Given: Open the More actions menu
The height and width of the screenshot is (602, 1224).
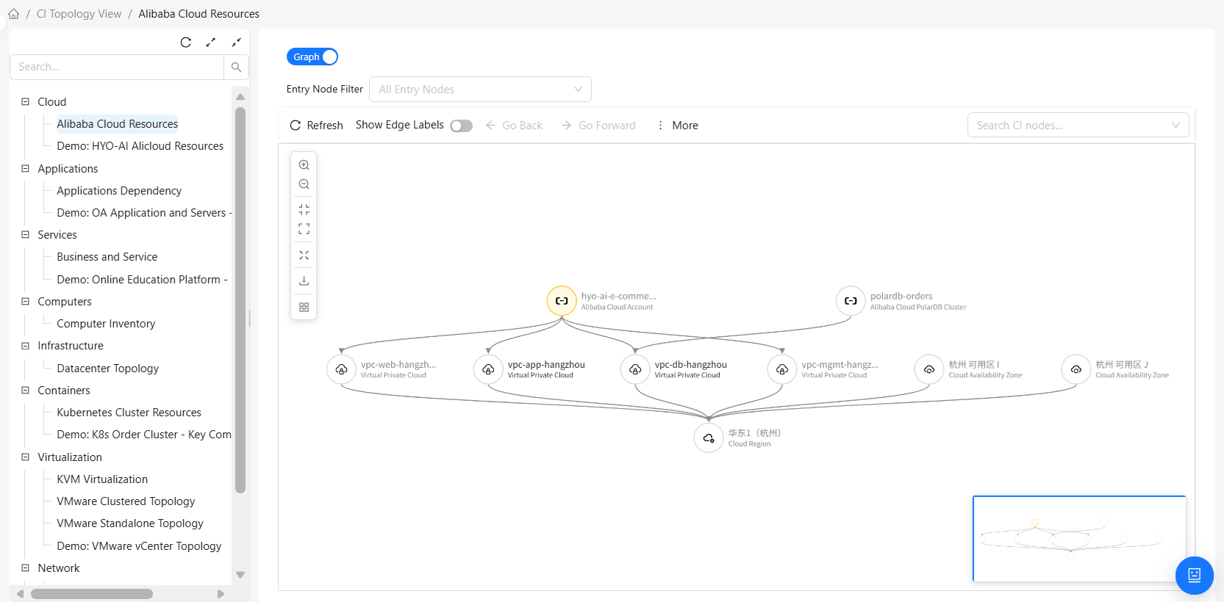Looking at the screenshot, I should [677, 126].
